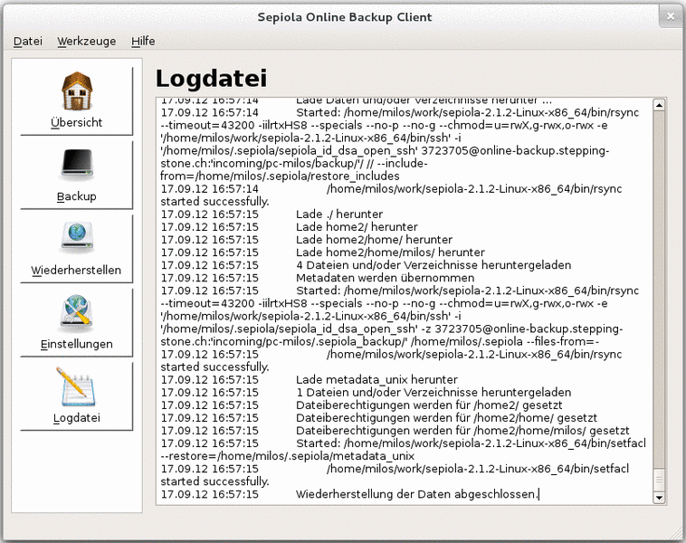Click the log scrollbar down arrow
Screen dimensions: 686x543
coord(659,498)
